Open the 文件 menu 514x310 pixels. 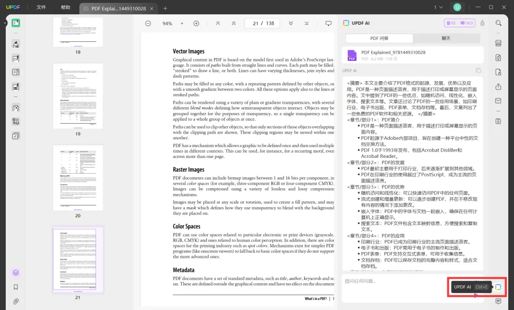coord(41,7)
